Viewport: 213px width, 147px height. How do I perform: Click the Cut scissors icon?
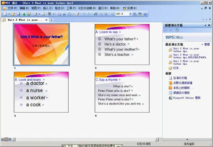64,14
